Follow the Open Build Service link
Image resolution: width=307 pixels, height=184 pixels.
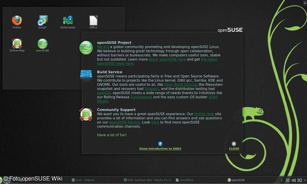coord(180,85)
